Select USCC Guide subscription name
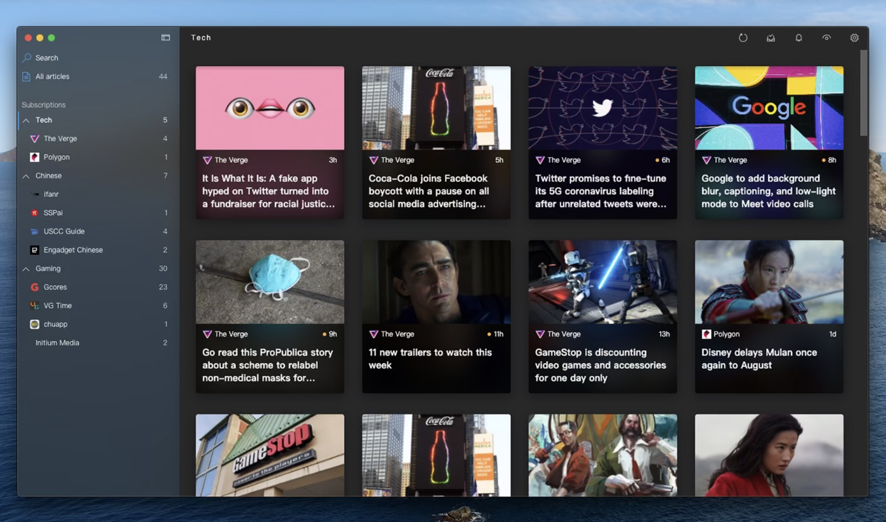This screenshot has height=522, width=886. [x=64, y=231]
